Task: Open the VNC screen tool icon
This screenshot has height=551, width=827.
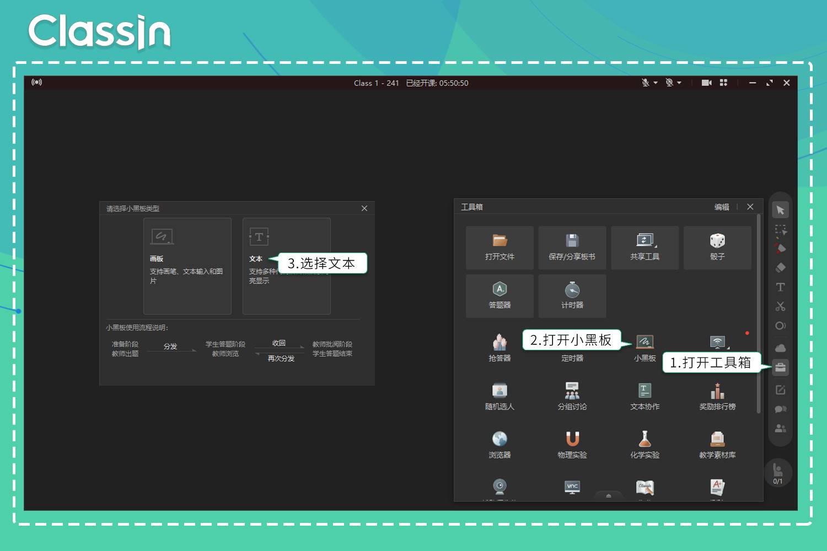Action: [572, 487]
